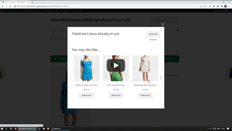Open first Off-the-shoulder mini dress title link
Image resolution: width=232 pixels, height=131 pixels.
(x=86, y=85)
